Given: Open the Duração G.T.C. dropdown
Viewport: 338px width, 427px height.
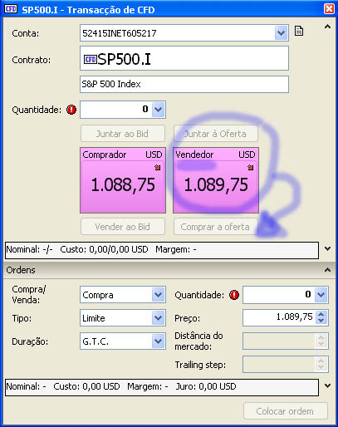Looking at the screenshot, I should 159,341.
